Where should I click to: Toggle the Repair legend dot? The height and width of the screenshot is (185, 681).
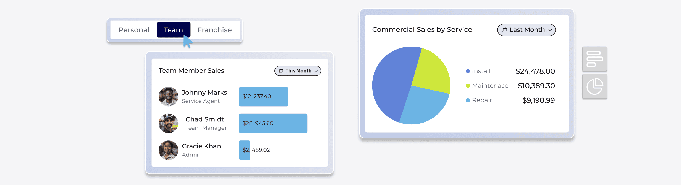pos(467,100)
